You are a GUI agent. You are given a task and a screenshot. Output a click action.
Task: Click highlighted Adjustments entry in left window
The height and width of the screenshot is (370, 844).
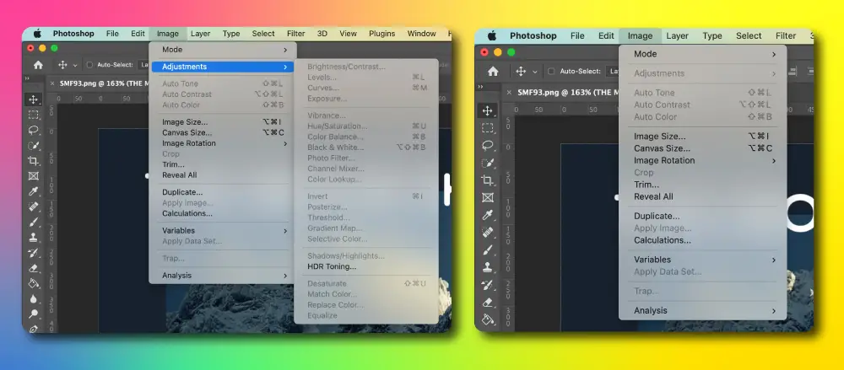[x=223, y=67]
